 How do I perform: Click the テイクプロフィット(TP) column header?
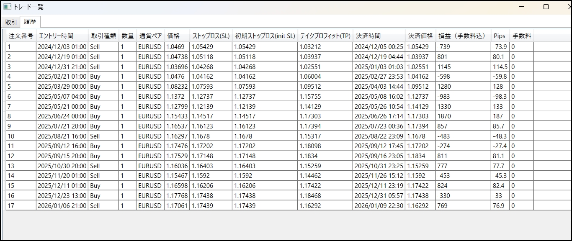tap(325, 36)
